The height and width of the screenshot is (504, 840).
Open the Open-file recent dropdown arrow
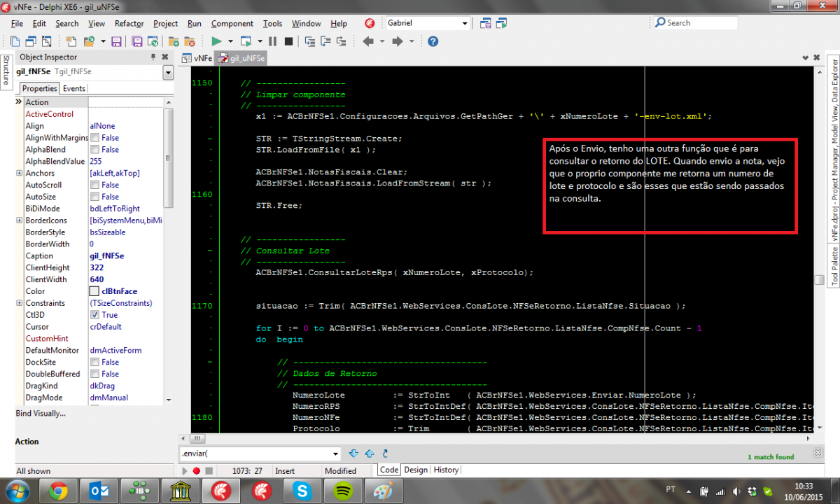104,41
